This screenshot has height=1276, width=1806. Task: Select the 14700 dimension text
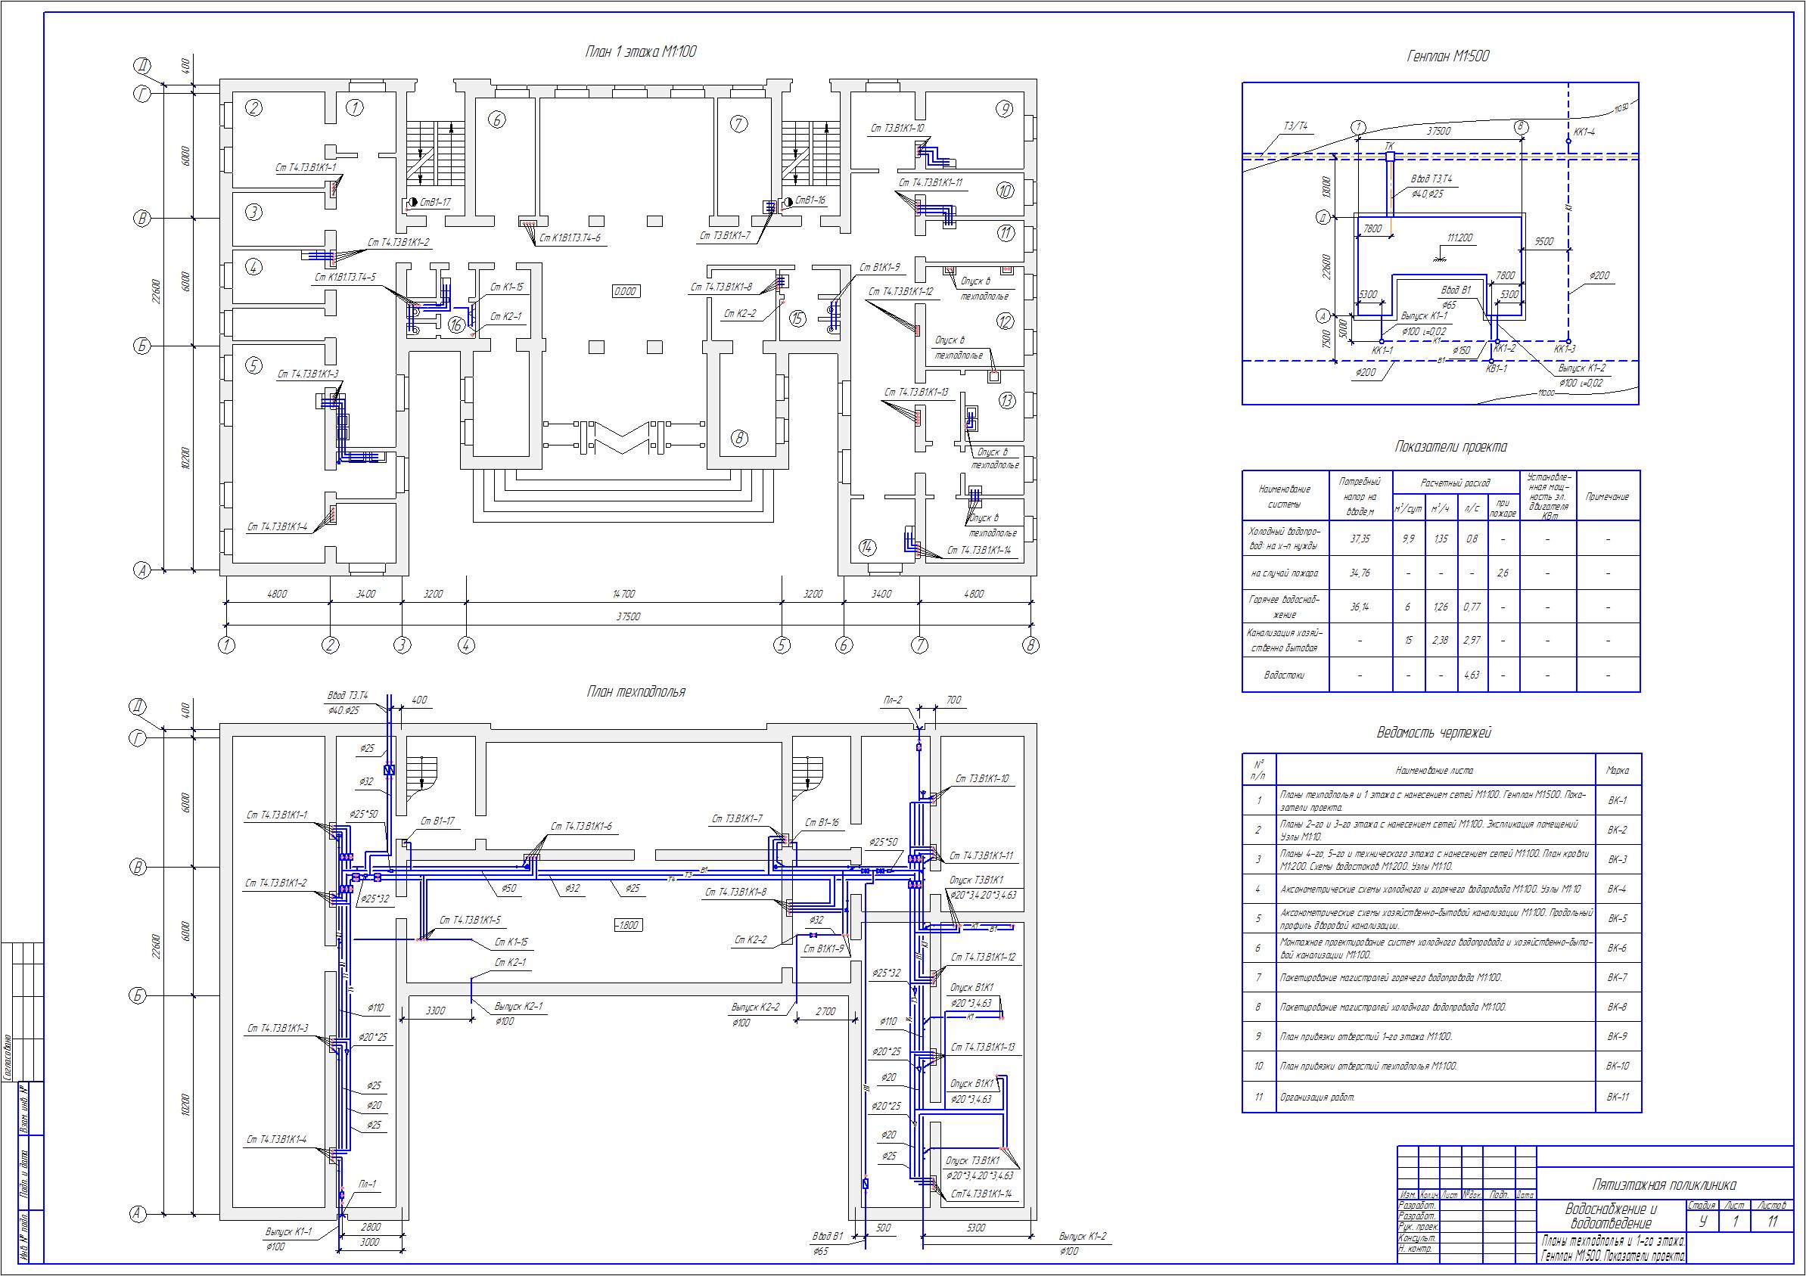click(623, 594)
